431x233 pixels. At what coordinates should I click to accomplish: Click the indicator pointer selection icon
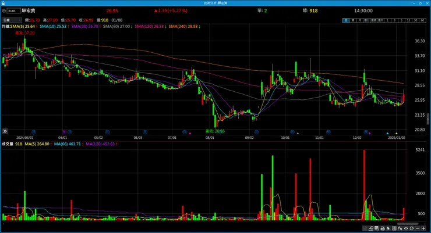pos(400,228)
